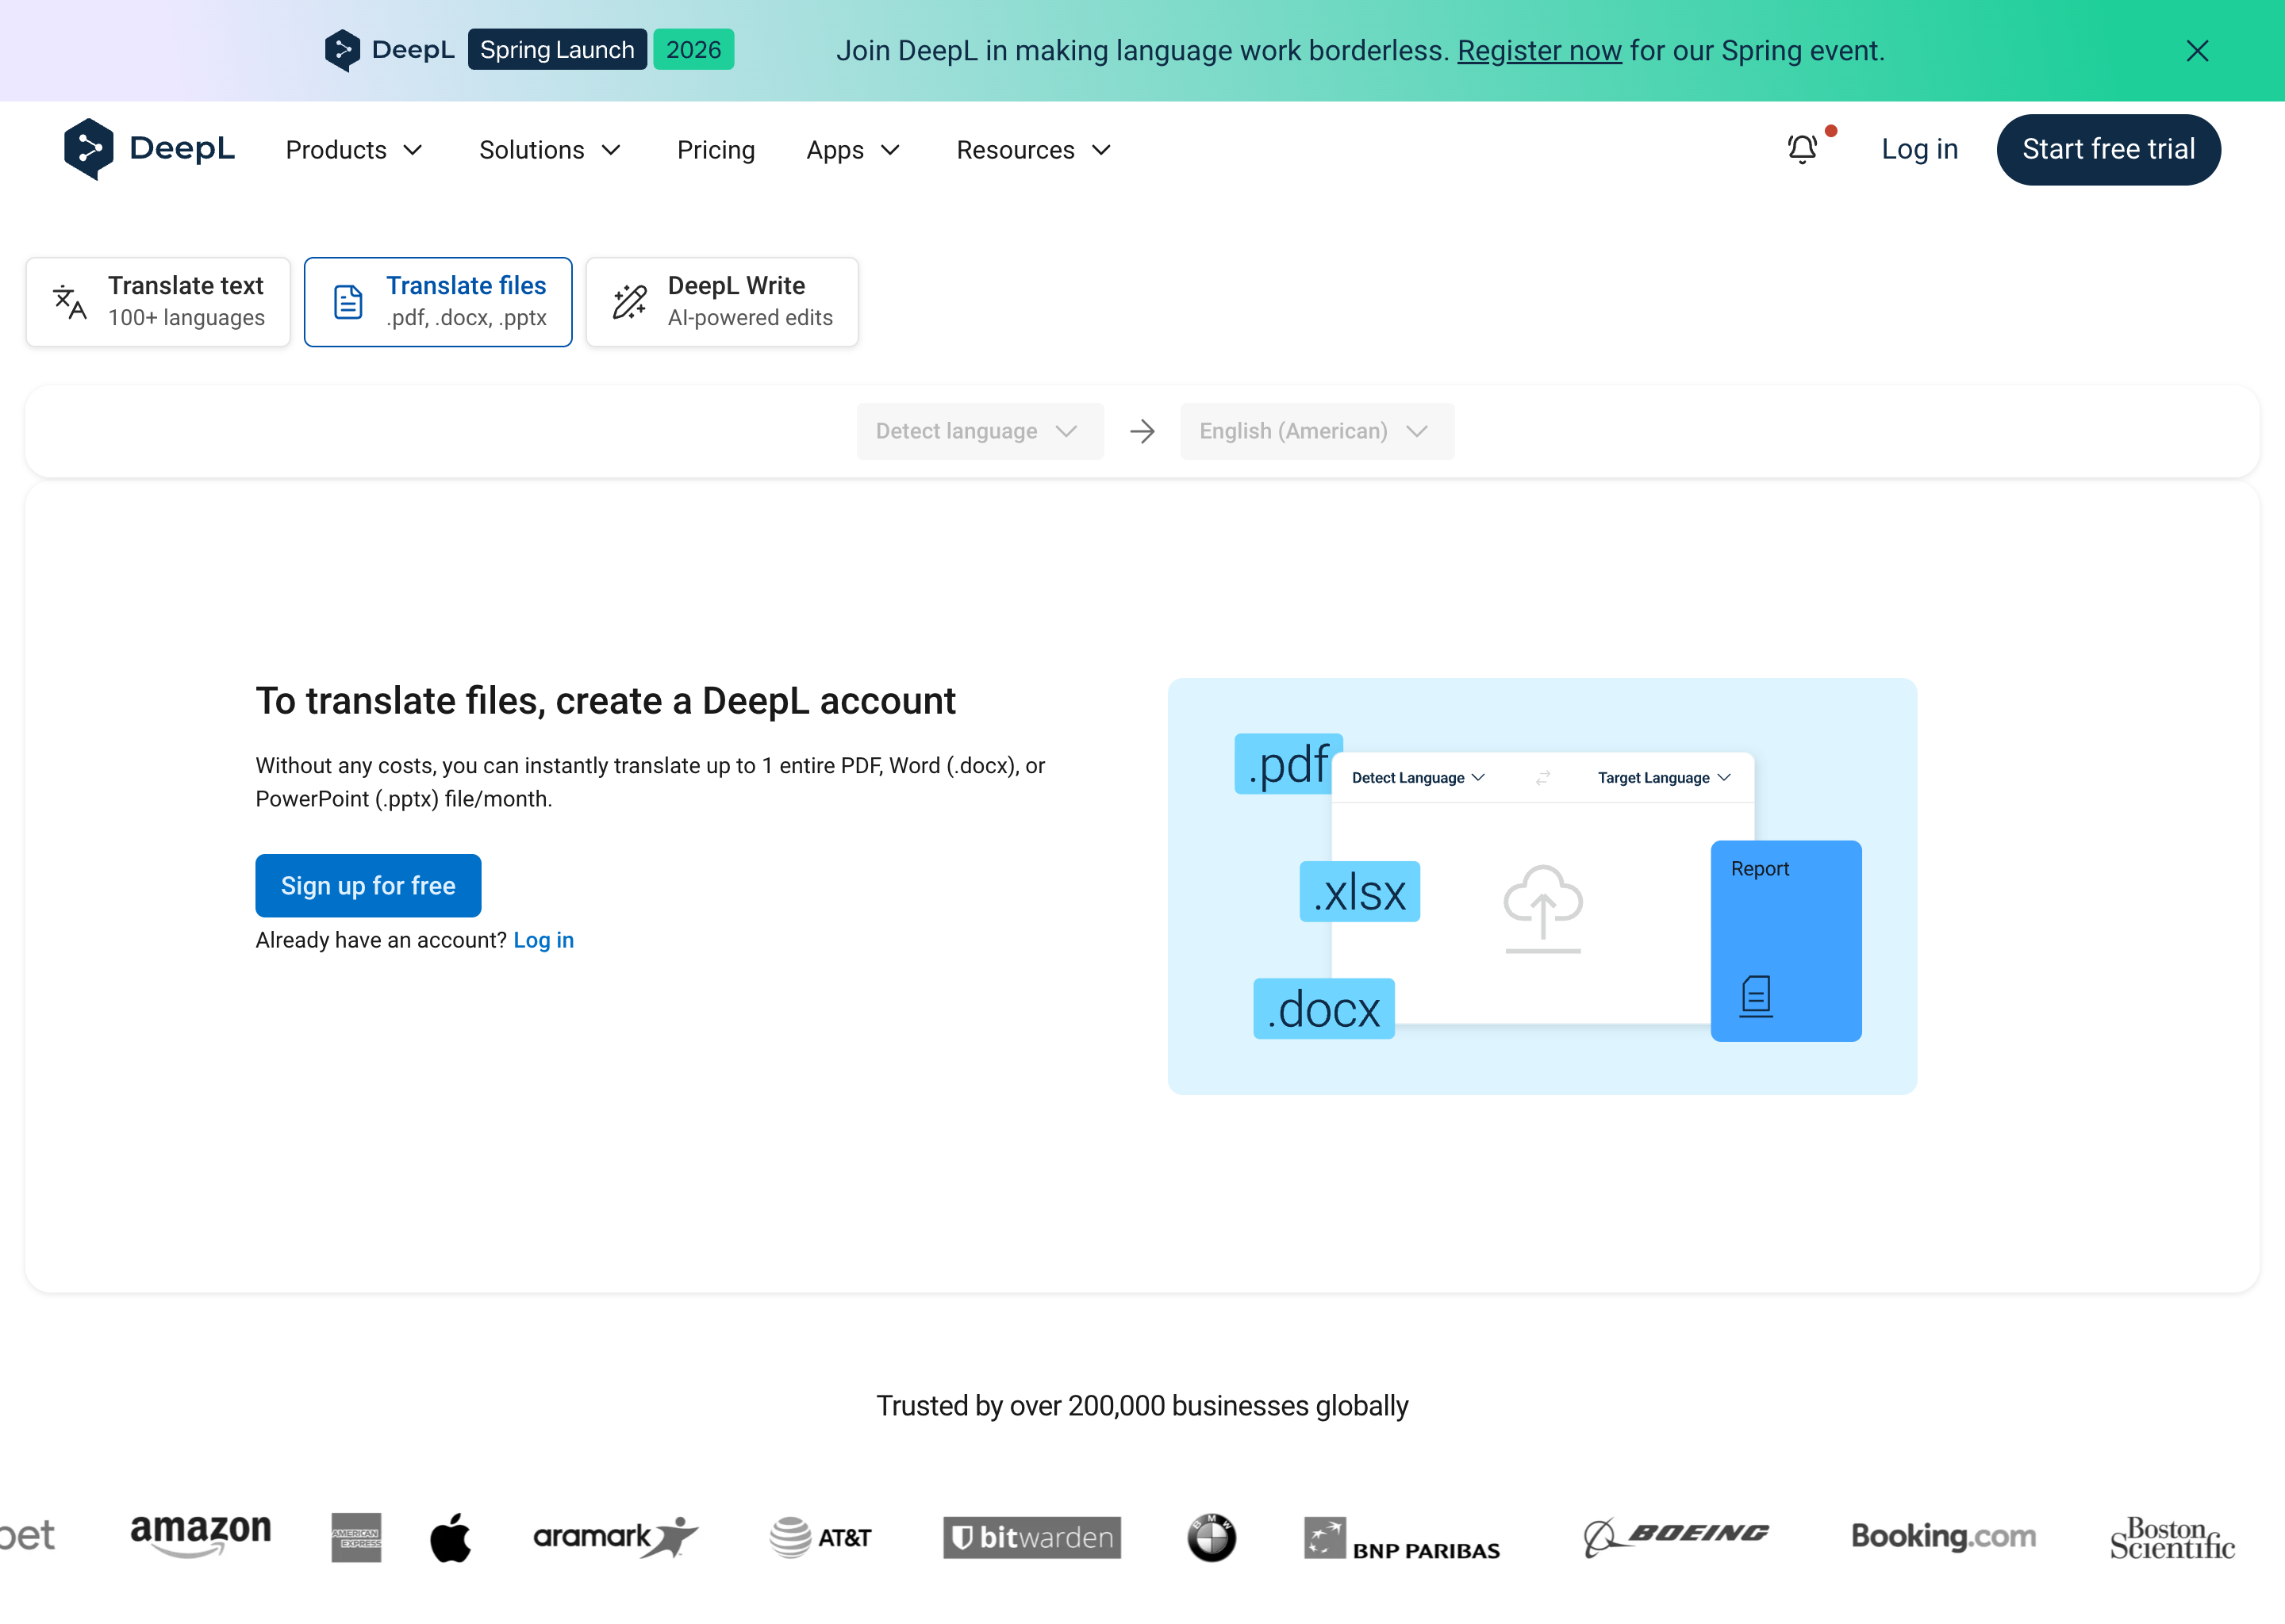Click Log in under the sign-up prompt
Image resolution: width=2285 pixels, height=1624 pixels.
pos(543,940)
